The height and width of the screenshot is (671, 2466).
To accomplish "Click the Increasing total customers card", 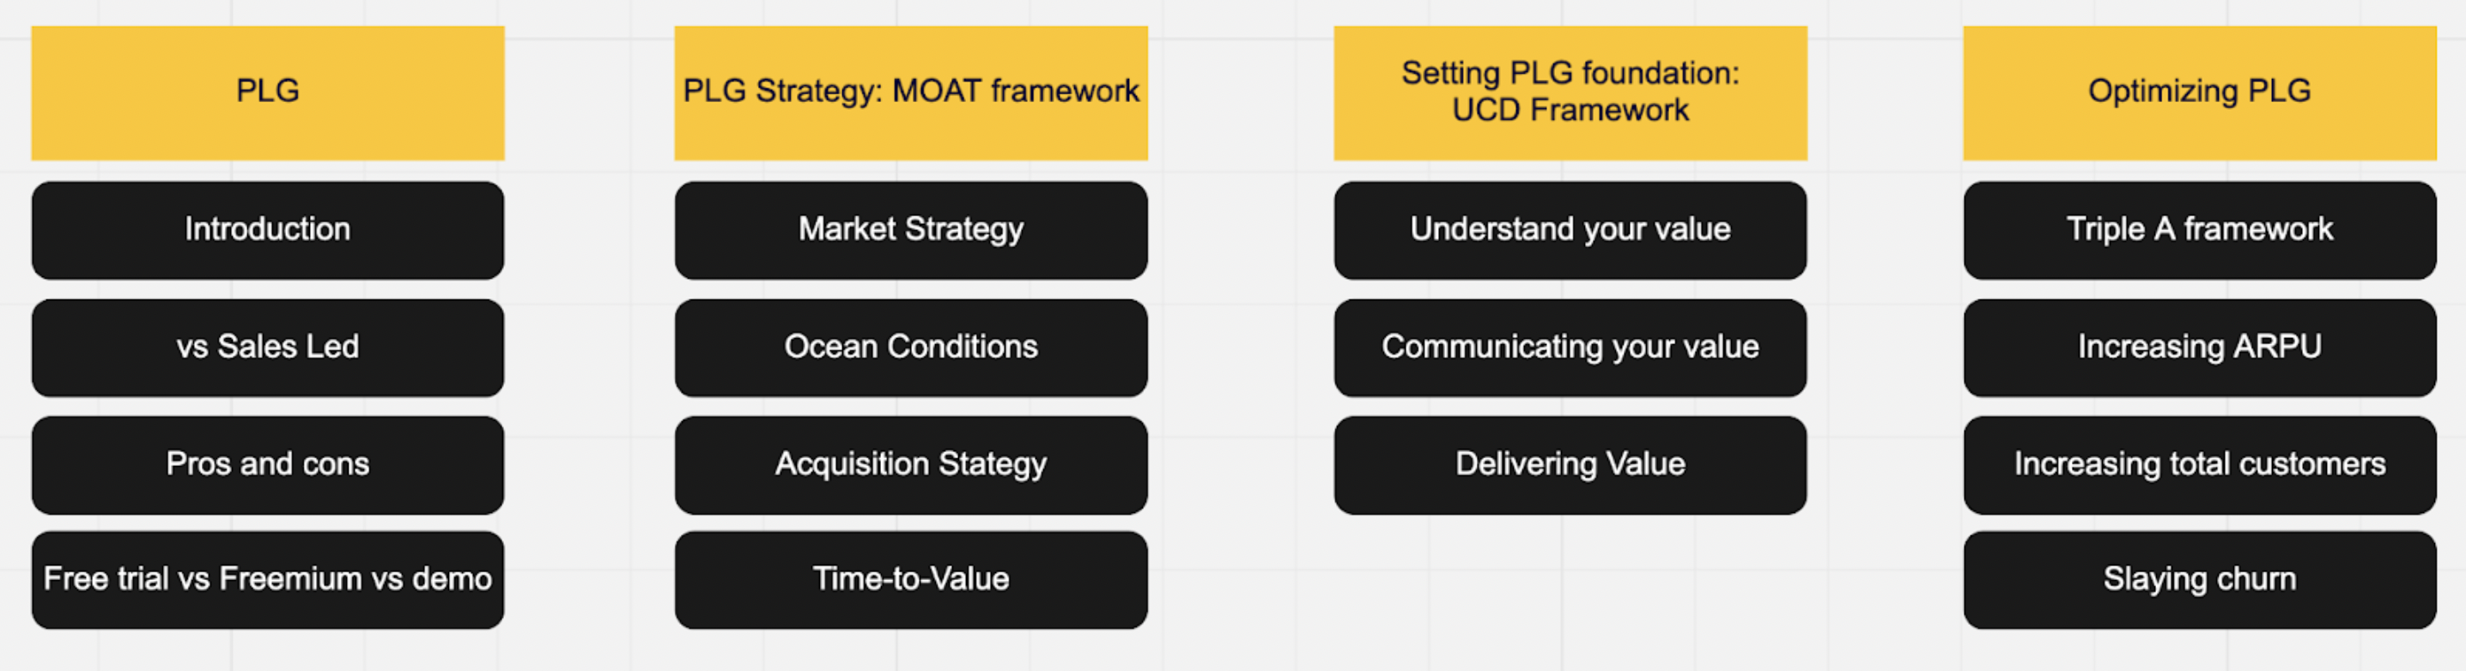I will [2200, 465].
